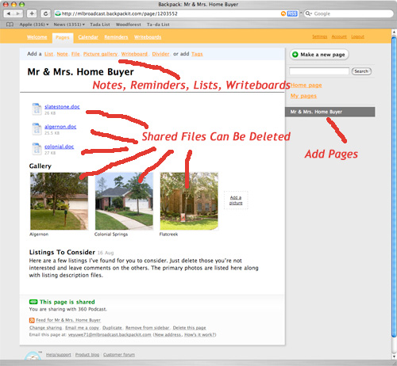Select the Pages tab
This screenshot has width=397, height=366.
click(x=63, y=37)
